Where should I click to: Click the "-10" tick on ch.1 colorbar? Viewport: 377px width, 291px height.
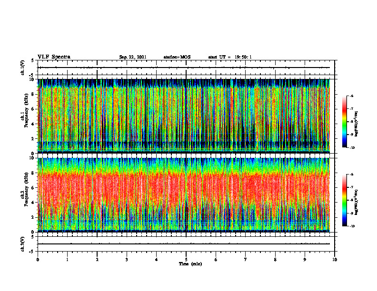352,148
